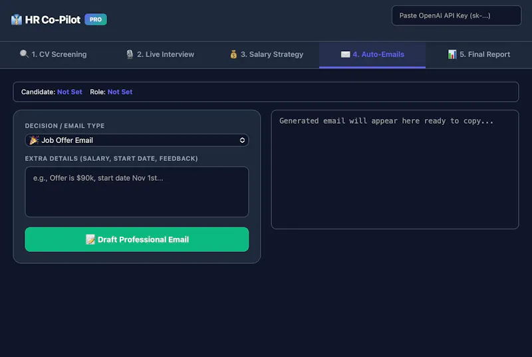Image resolution: width=532 pixels, height=357 pixels.
Task: Click the dropdown arrows of Decision / Email Type
Action: 242,140
